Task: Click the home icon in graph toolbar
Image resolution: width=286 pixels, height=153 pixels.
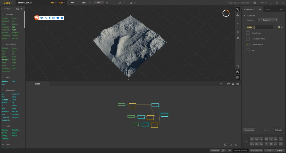Action: coord(233,84)
